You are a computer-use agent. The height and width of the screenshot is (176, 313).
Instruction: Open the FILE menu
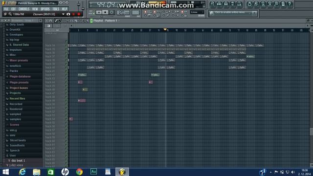pos(6,9)
